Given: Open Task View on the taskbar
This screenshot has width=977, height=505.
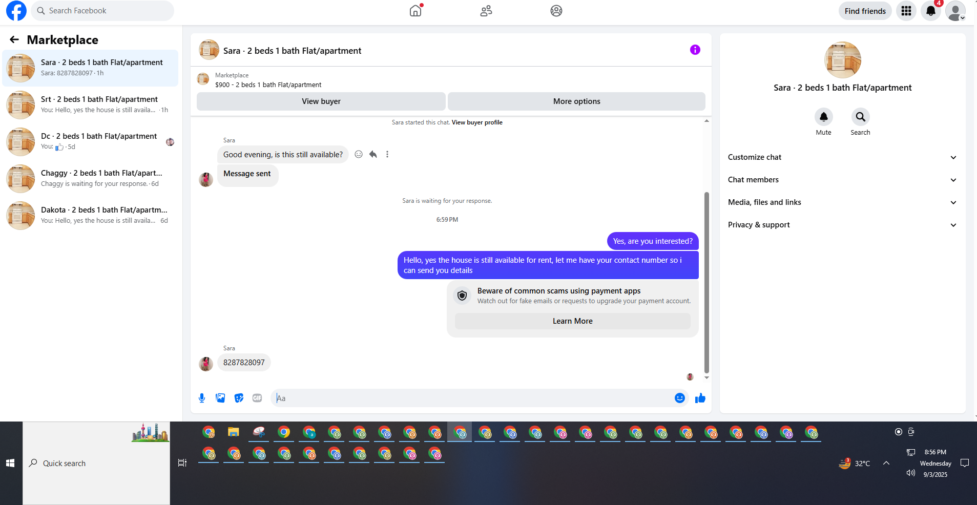Looking at the screenshot, I should coord(182,463).
